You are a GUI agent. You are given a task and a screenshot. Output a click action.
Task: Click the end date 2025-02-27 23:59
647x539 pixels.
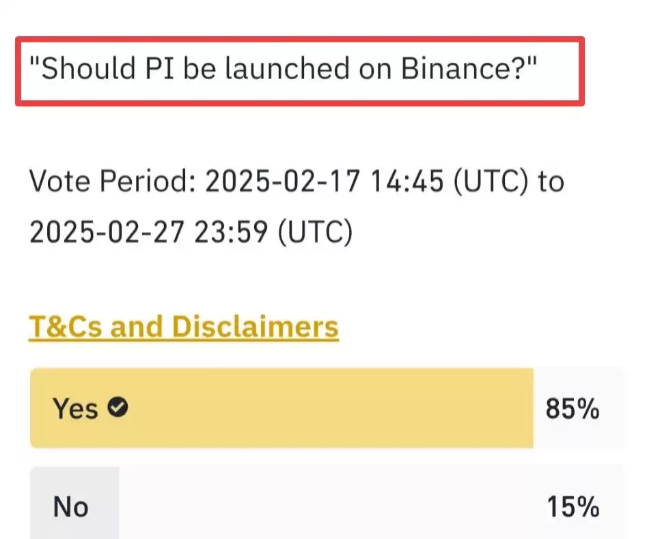click(x=148, y=231)
